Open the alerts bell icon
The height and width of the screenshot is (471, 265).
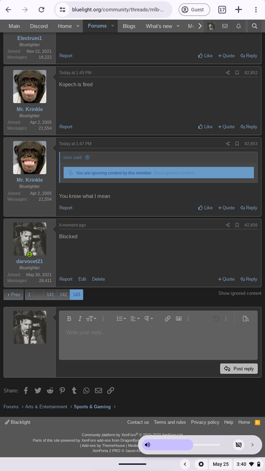point(238,26)
